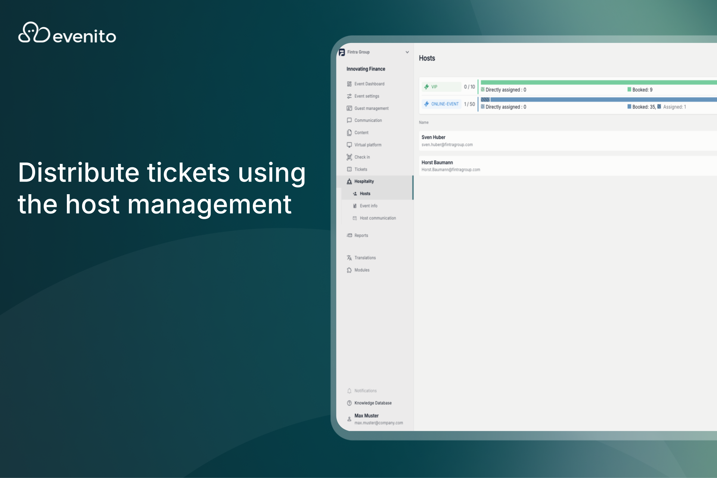Click the Event info icon
This screenshot has height=478, width=717.
[355, 206]
